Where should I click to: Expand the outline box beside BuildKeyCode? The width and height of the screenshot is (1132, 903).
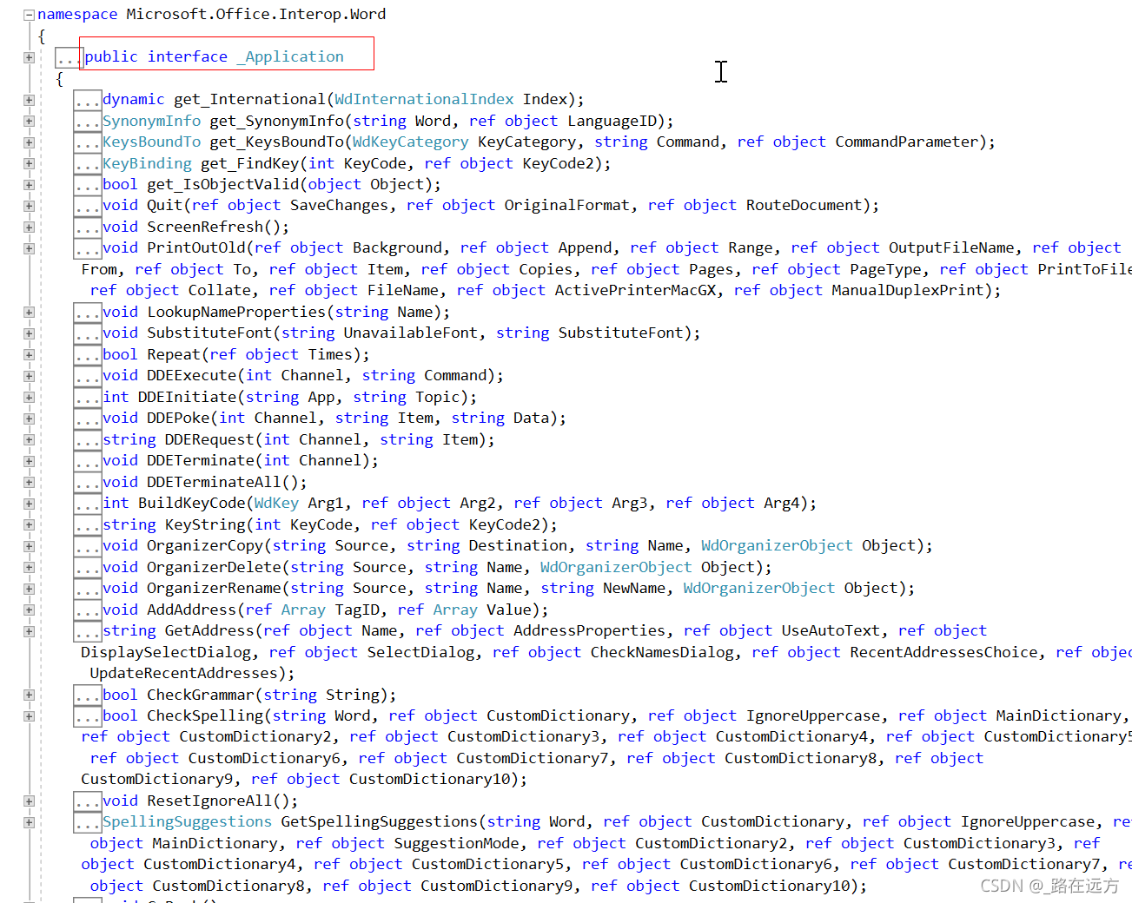click(29, 503)
